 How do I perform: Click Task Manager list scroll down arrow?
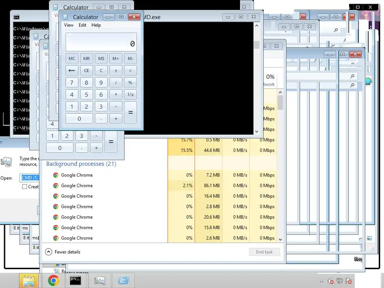(x=280, y=240)
